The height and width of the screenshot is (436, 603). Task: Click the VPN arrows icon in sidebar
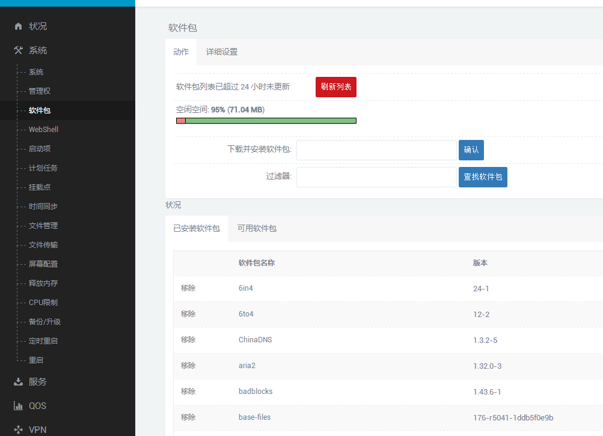[x=18, y=430]
